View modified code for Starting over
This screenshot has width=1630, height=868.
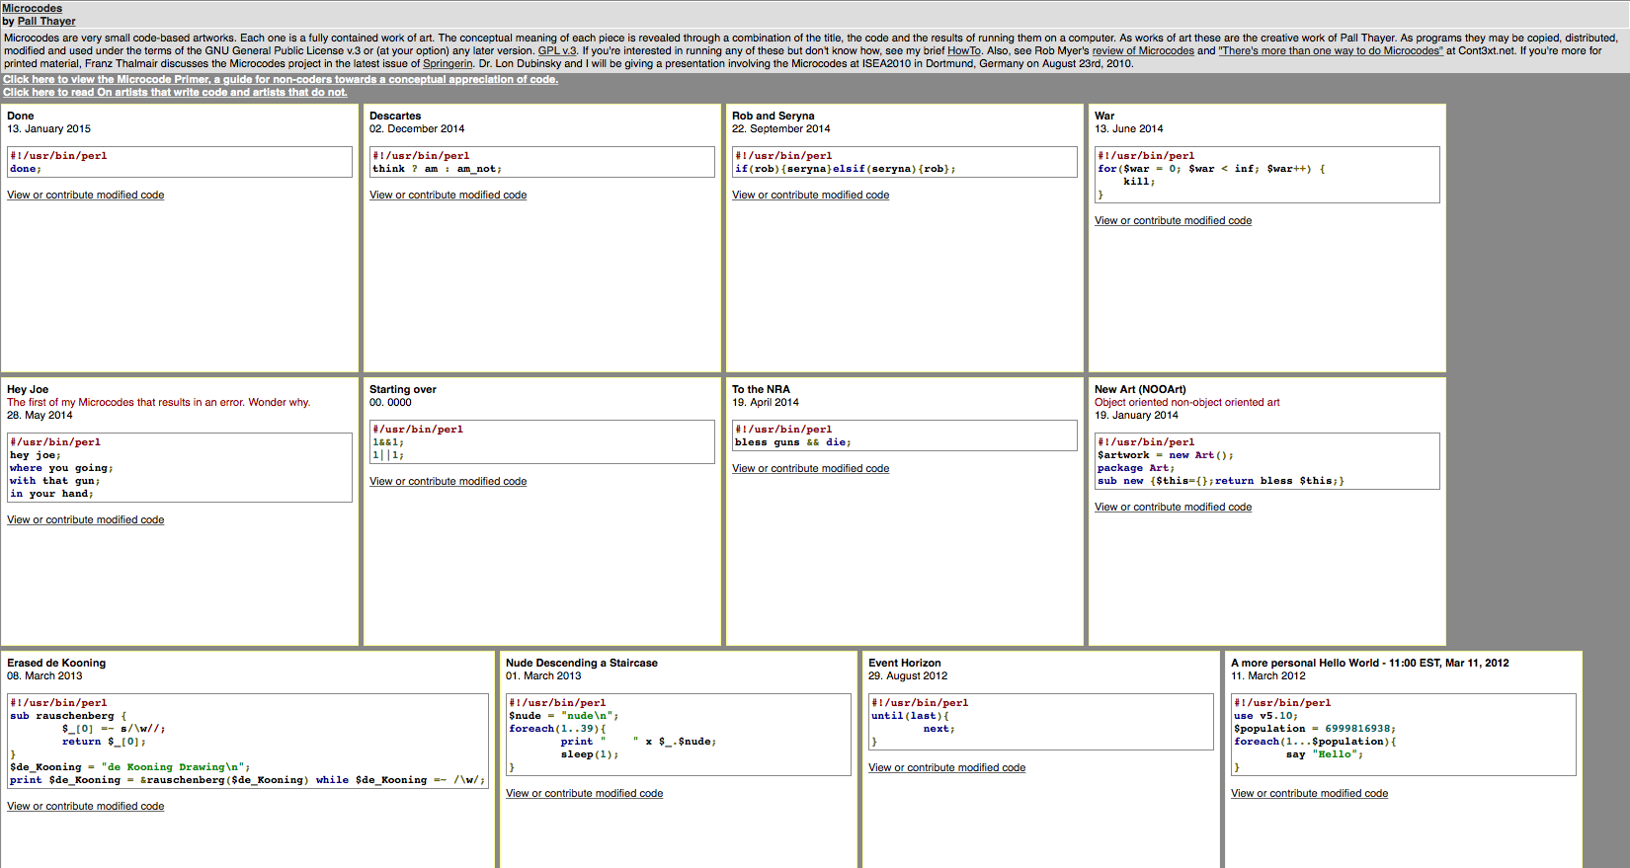coord(448,481)
